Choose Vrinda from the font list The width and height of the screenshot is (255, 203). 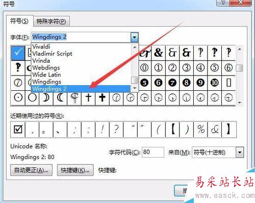[81, 61]
